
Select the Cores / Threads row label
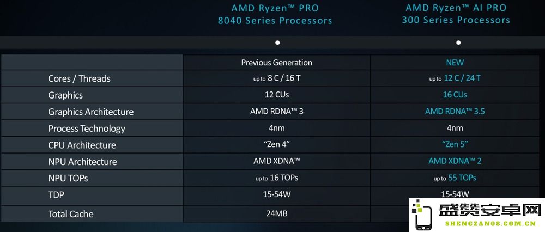[x=79, y=78]
